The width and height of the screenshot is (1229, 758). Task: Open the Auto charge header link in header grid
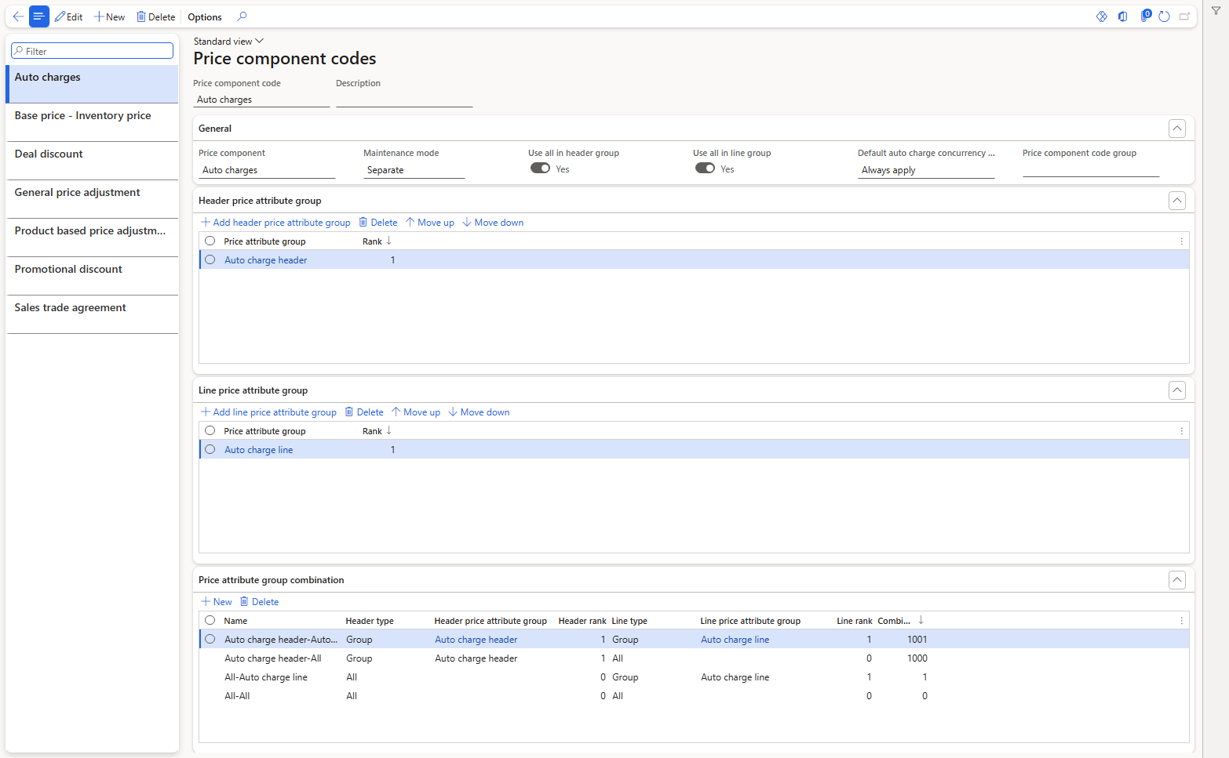point(266,260)
